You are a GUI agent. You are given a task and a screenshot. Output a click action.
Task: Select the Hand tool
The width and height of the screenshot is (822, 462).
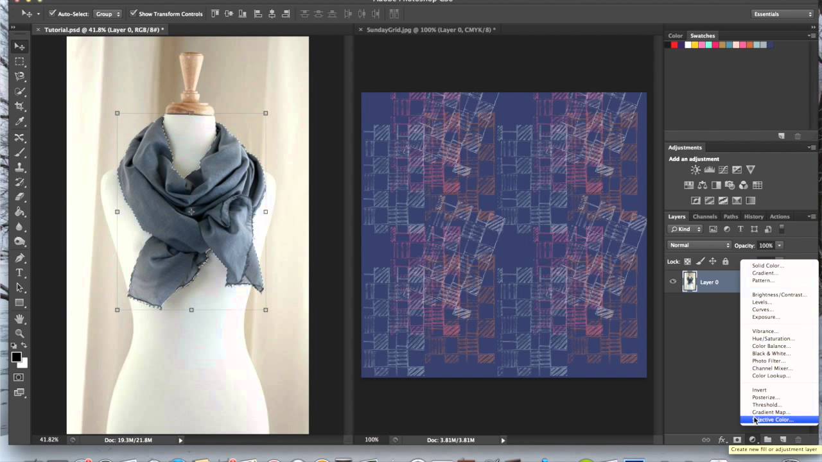click(19, 319)
